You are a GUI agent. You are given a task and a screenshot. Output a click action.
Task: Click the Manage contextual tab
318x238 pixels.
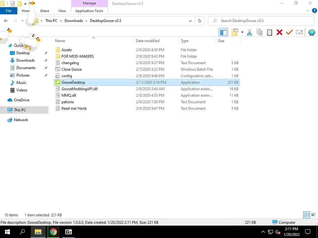click(x=89, y=3)
